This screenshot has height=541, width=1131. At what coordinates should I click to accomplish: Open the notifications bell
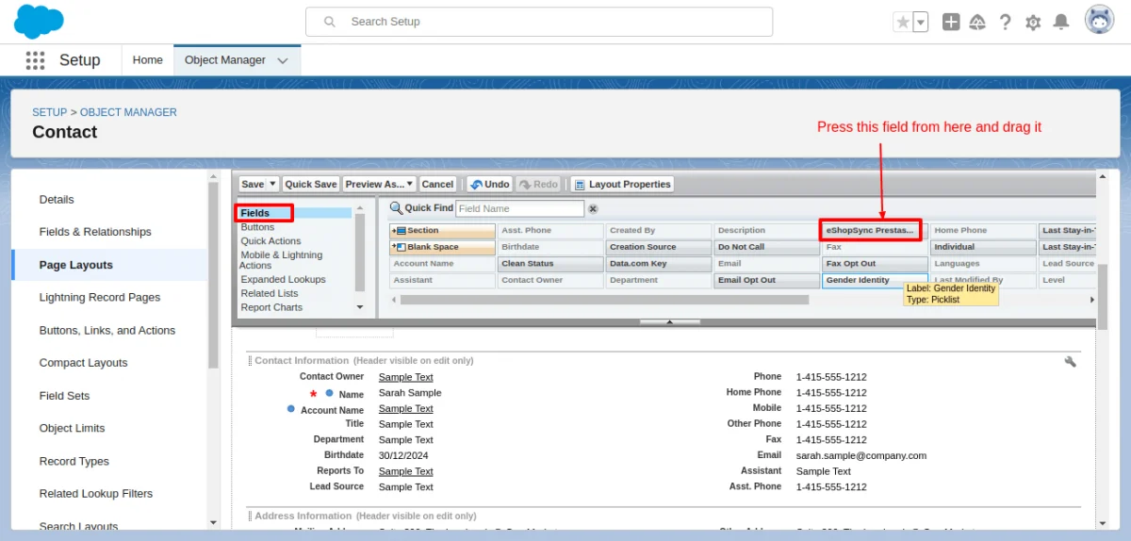[1061, 22]
